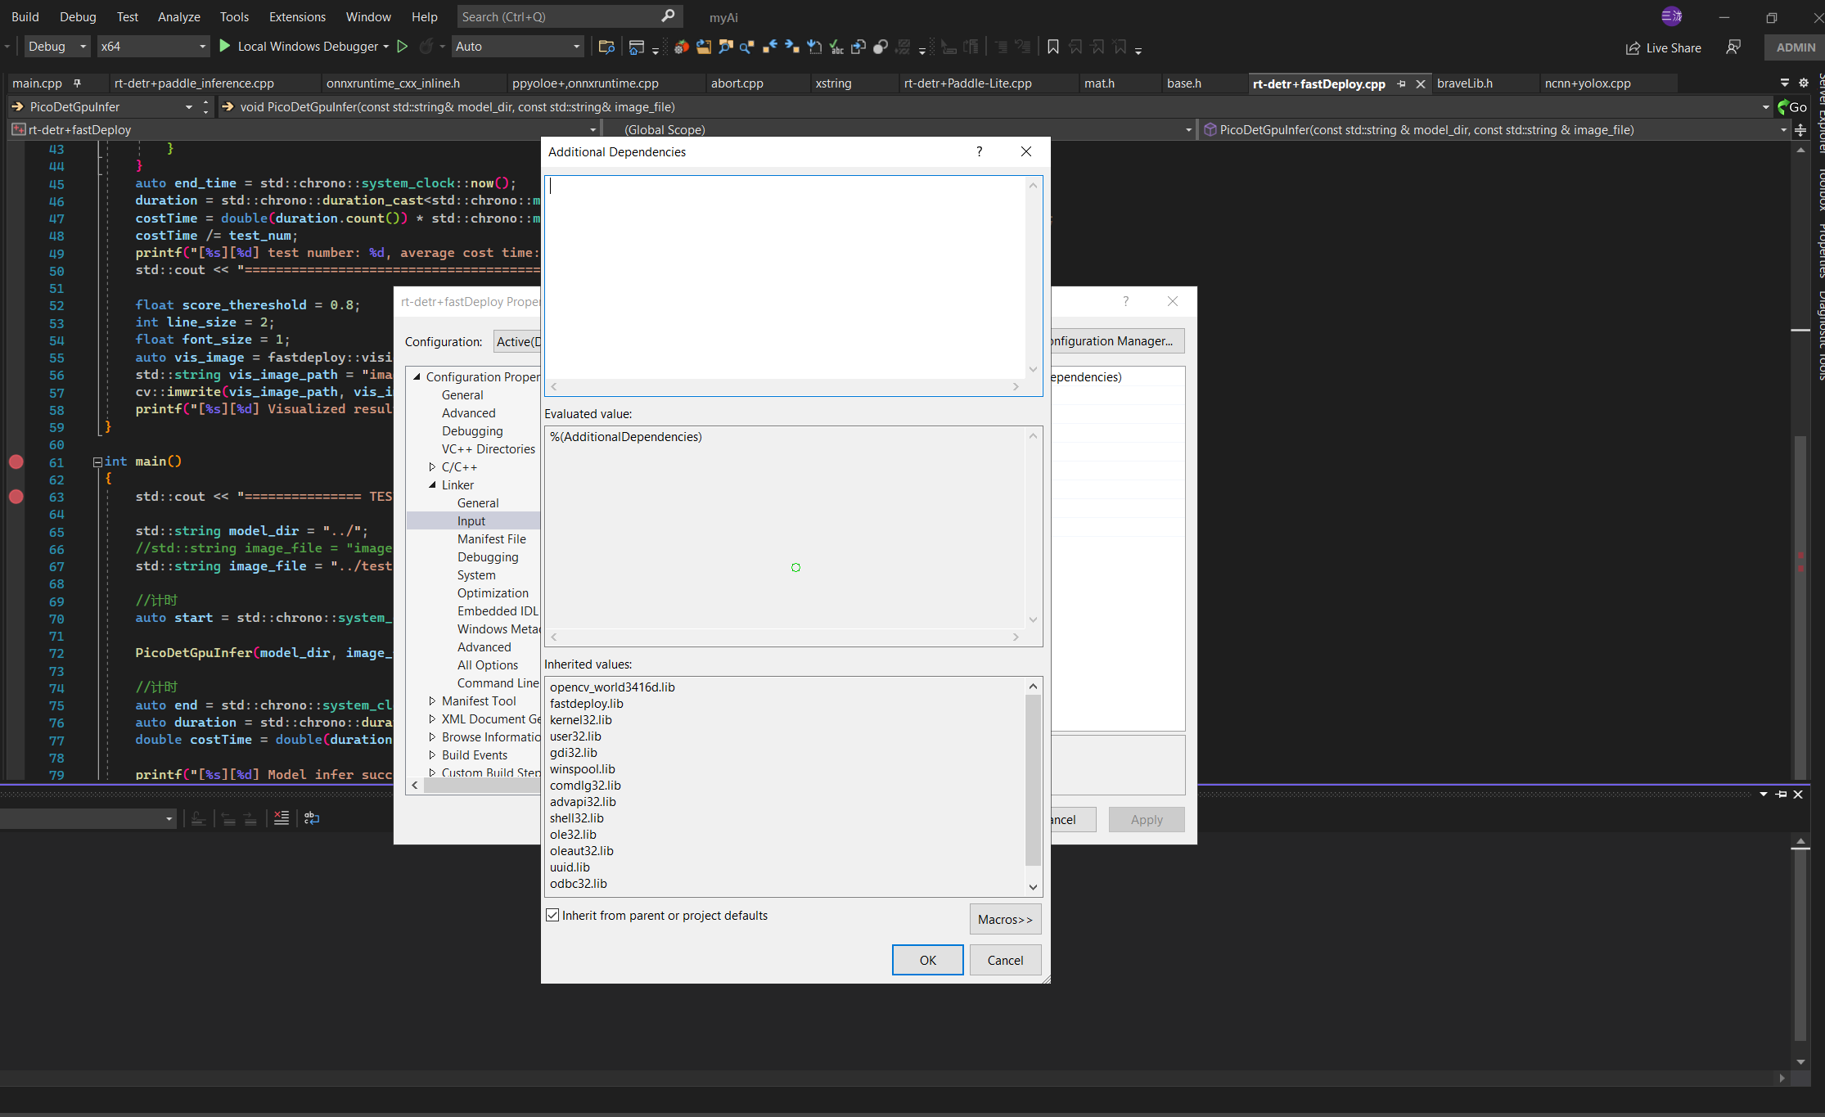The image size is (1825, 1117).
Task: Open the Extensions menu
Action: click(297, 16)
